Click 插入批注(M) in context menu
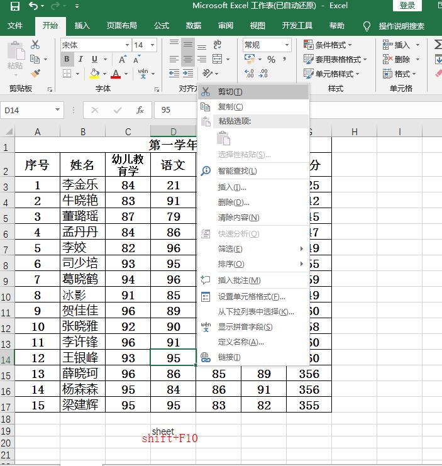Screen dimensions: 442x466 click(253, 280)
